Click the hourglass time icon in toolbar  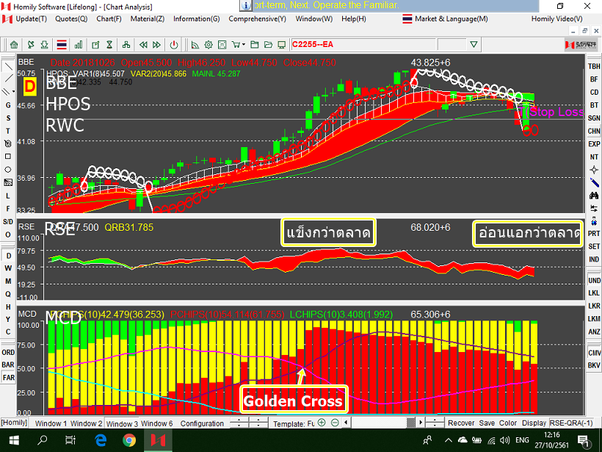(x=109, y=45)
